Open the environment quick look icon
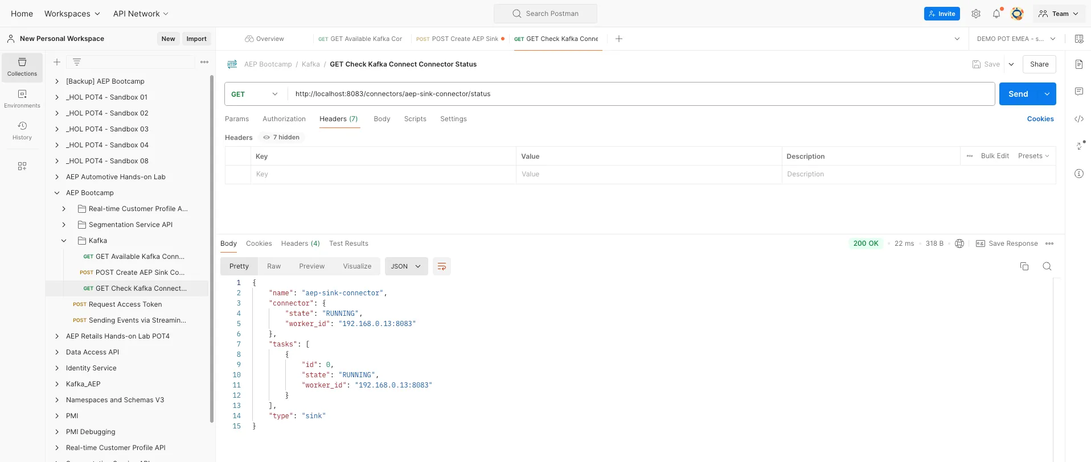The height and width of the screenshot is (462, 1091). 1079,39
